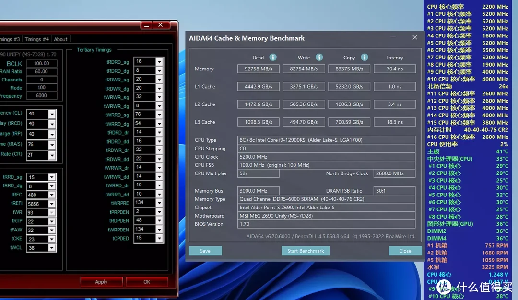Viewport: 518px width, 300px height.
Task: Click the North Bridge Clock 2600.0 MHz field
Action: tap(394, 173)
